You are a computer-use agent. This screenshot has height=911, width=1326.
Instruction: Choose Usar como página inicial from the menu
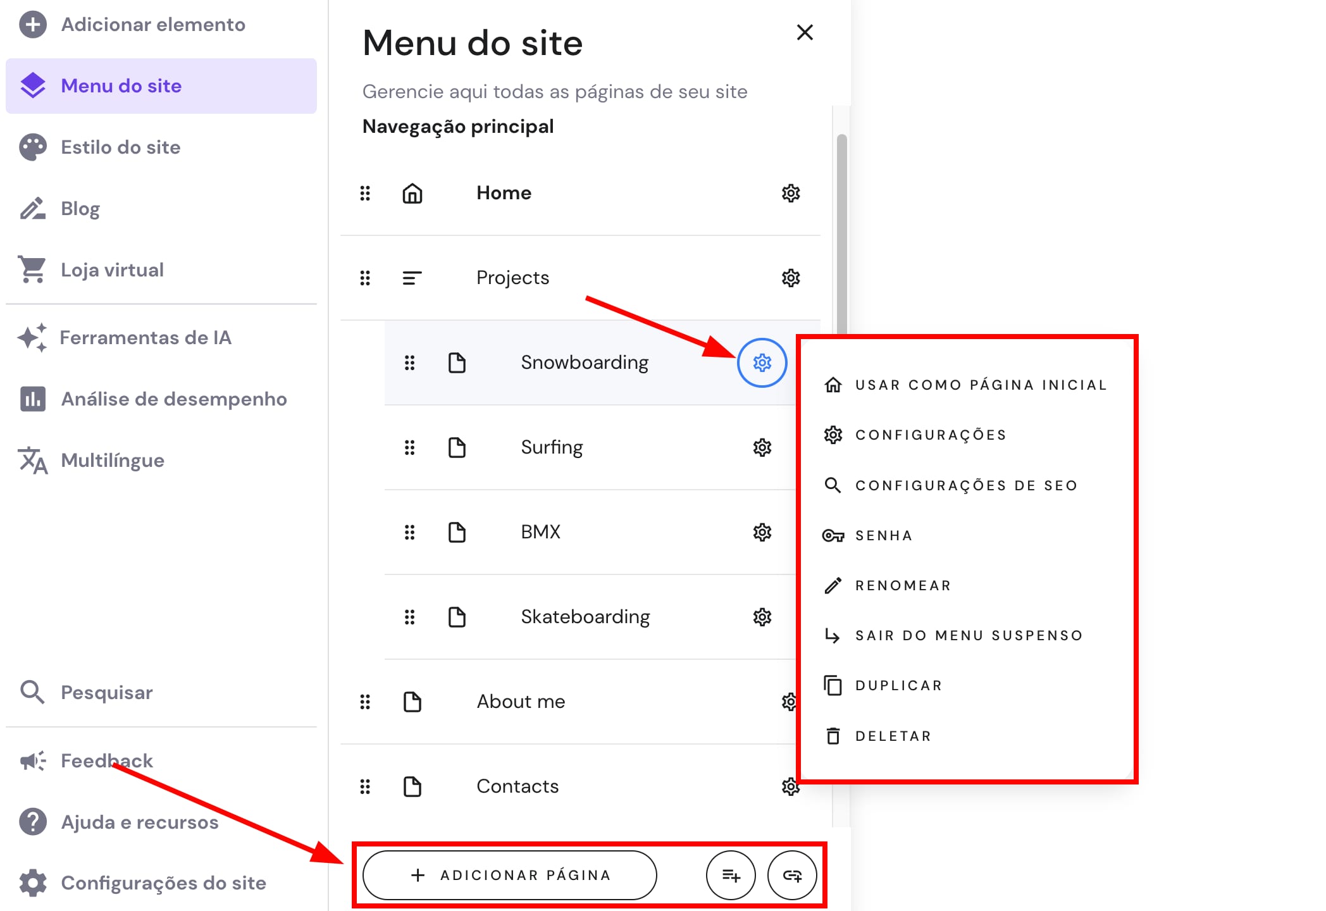pos(981,384)
